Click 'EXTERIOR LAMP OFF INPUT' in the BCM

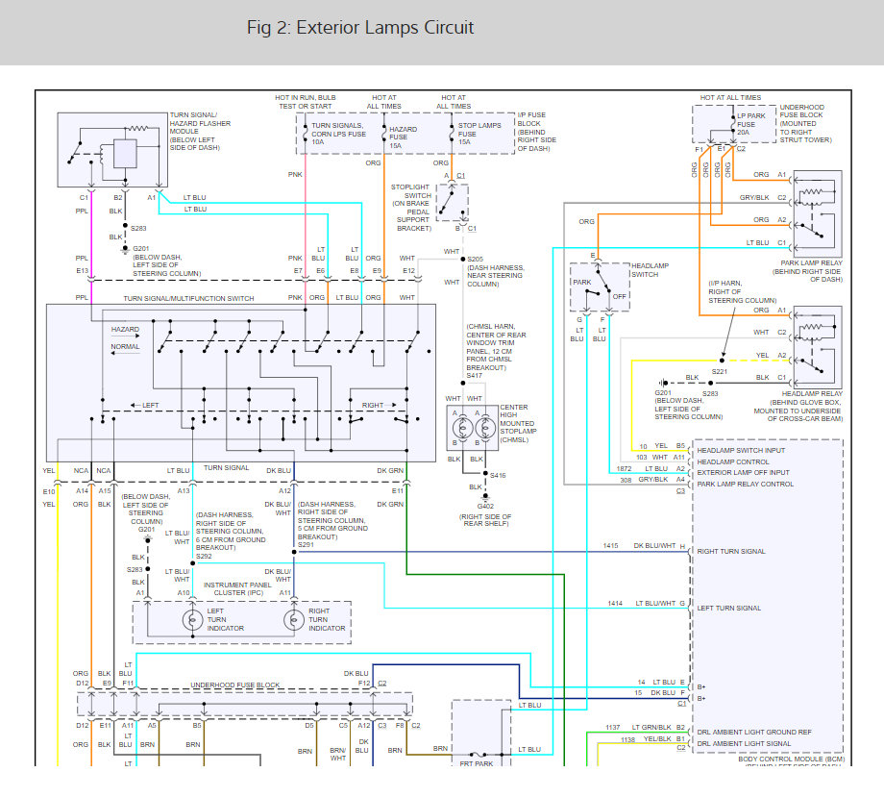point(743,473)
